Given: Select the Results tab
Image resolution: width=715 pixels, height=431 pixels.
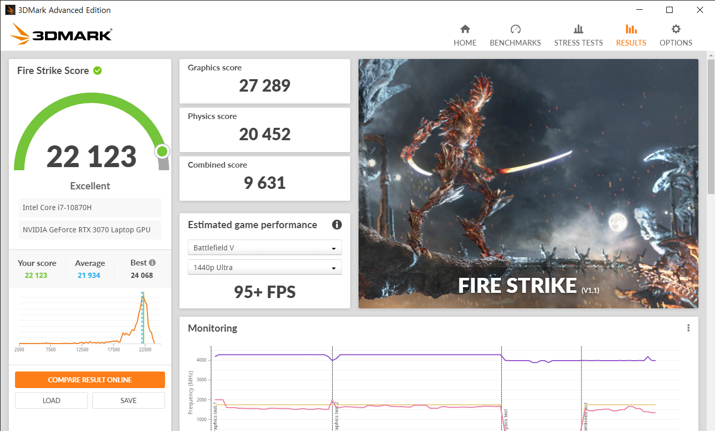Looking at the screenshot, I should [x=631, y=36].
